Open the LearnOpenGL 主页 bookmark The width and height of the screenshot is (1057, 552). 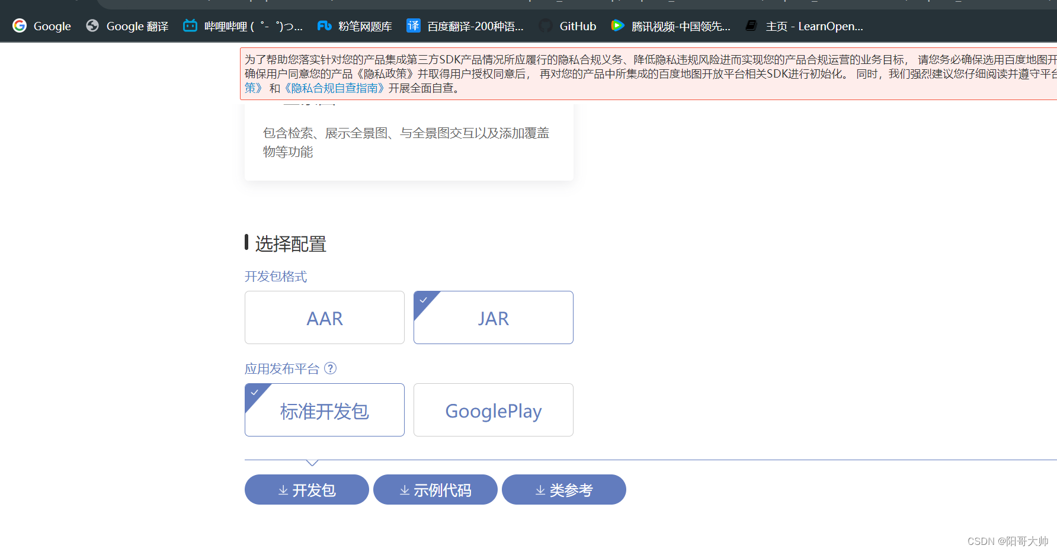tap(804, 26)
